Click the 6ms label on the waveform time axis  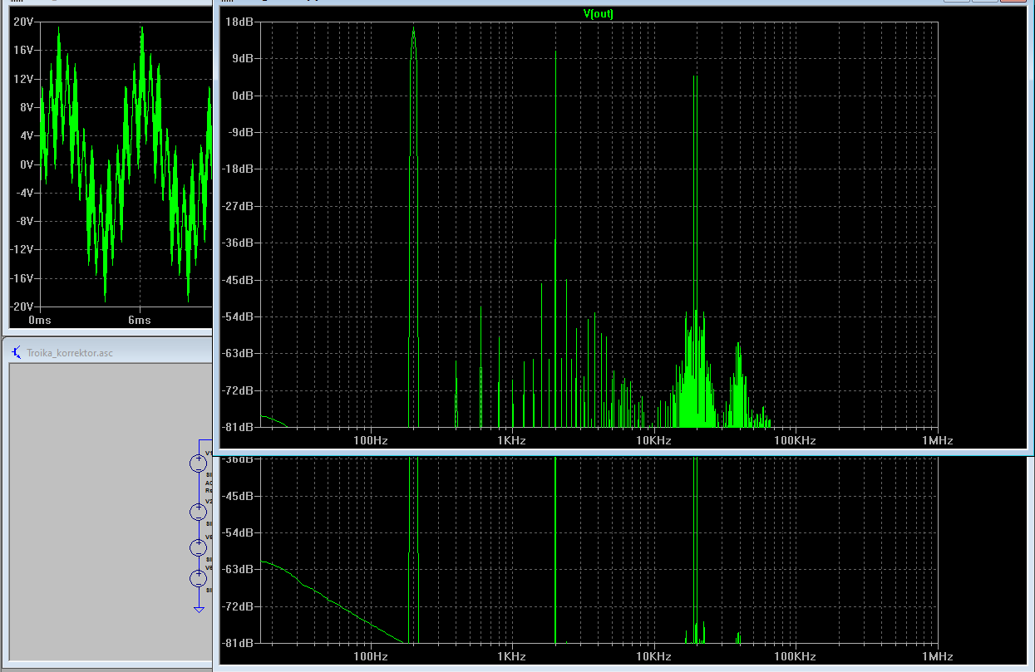coord(140,320)
